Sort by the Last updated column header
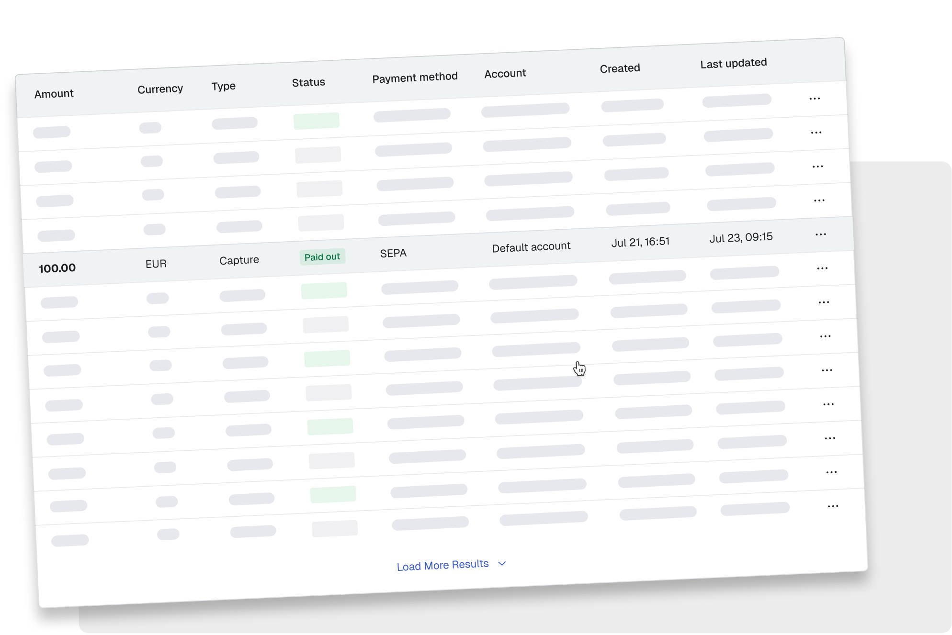This screenshot has height=635, width=952. [x=733, y=63]
